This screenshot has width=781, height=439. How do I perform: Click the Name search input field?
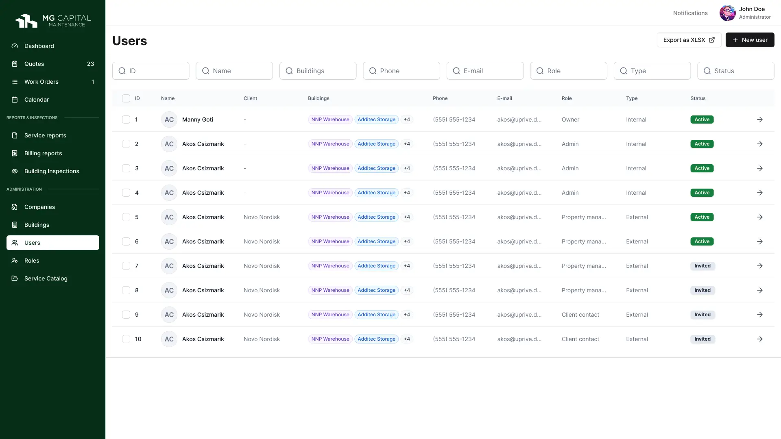[234, 71]
